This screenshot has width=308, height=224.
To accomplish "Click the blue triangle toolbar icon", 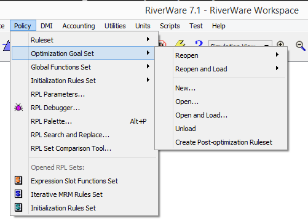I will tap(7, 46).
